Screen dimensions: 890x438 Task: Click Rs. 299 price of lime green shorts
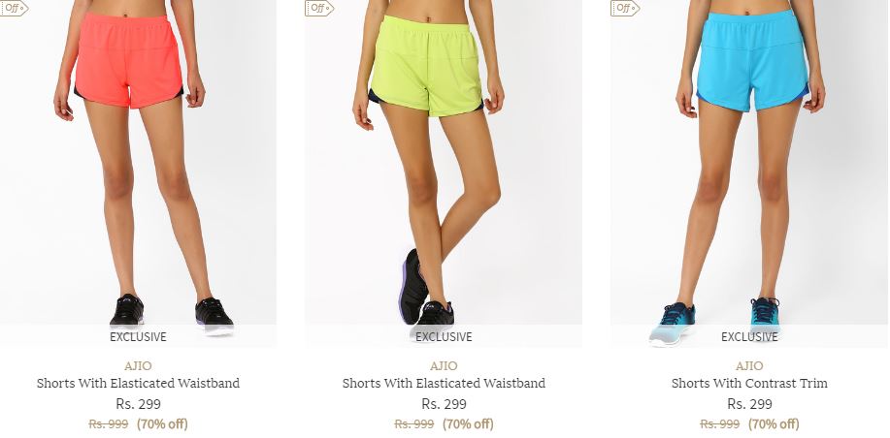[444, 404]
